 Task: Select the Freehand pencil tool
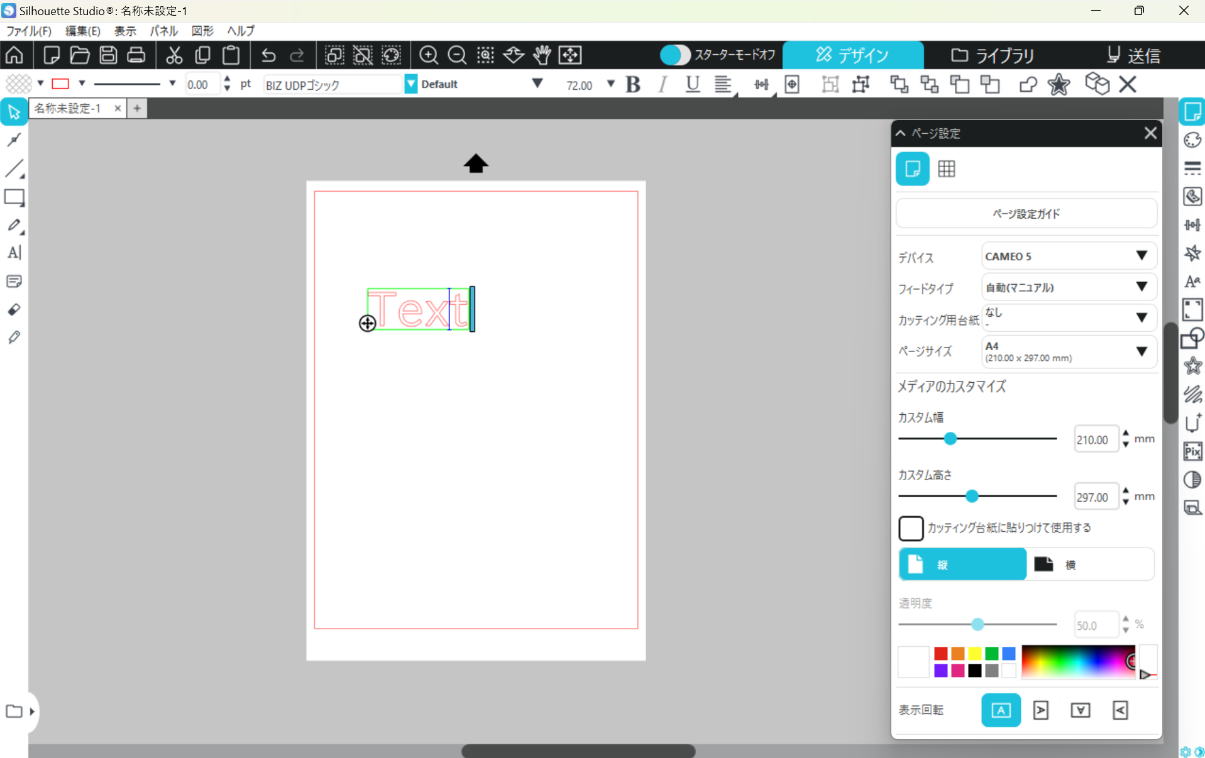pyautogui.click(x=14, y=225)
